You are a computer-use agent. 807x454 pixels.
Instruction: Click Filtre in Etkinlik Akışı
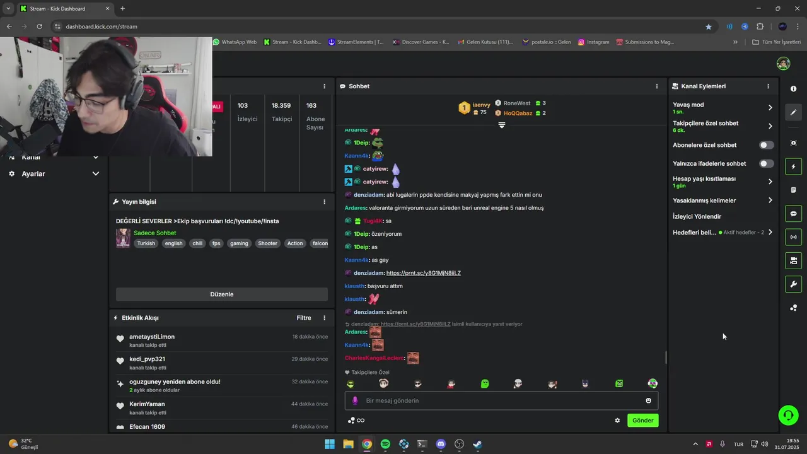304,318
